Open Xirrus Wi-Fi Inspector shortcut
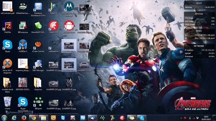The height and width of the screenshot is (121, 216). coord(7,66)
